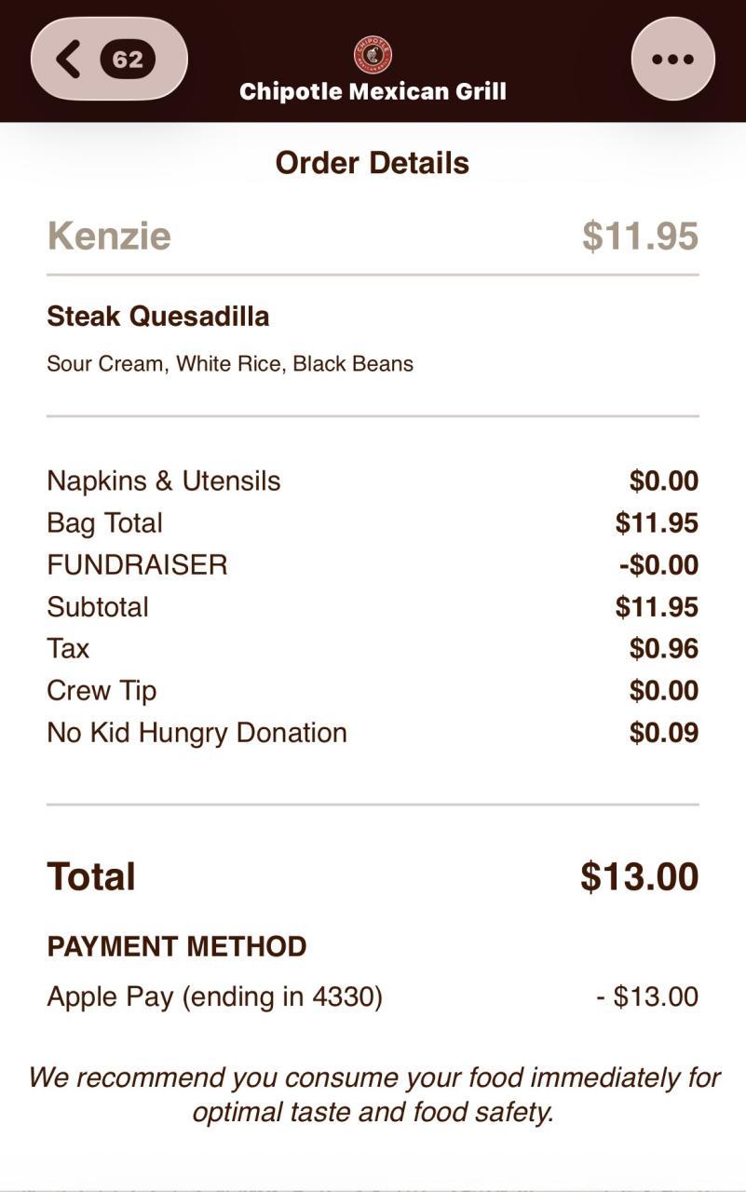746x1192 pixels.
Task: Open Chipotle Mexican Grill contact title
Action: click(x=373, y=91)
